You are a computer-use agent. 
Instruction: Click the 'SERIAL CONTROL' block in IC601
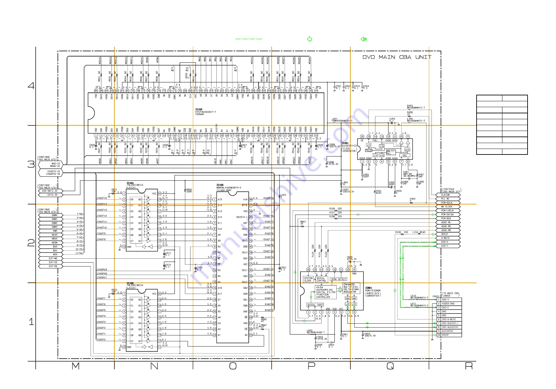[321, 280]
